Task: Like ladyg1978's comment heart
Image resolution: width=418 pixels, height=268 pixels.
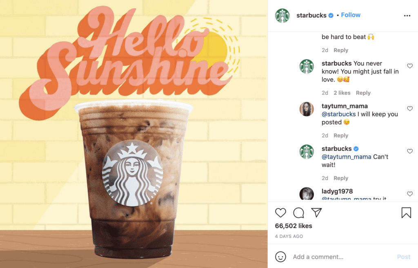Action: 410,194
